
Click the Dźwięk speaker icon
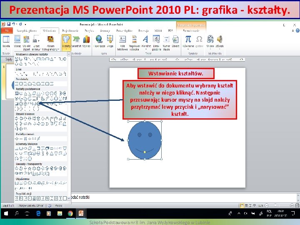tap(220, 39)
